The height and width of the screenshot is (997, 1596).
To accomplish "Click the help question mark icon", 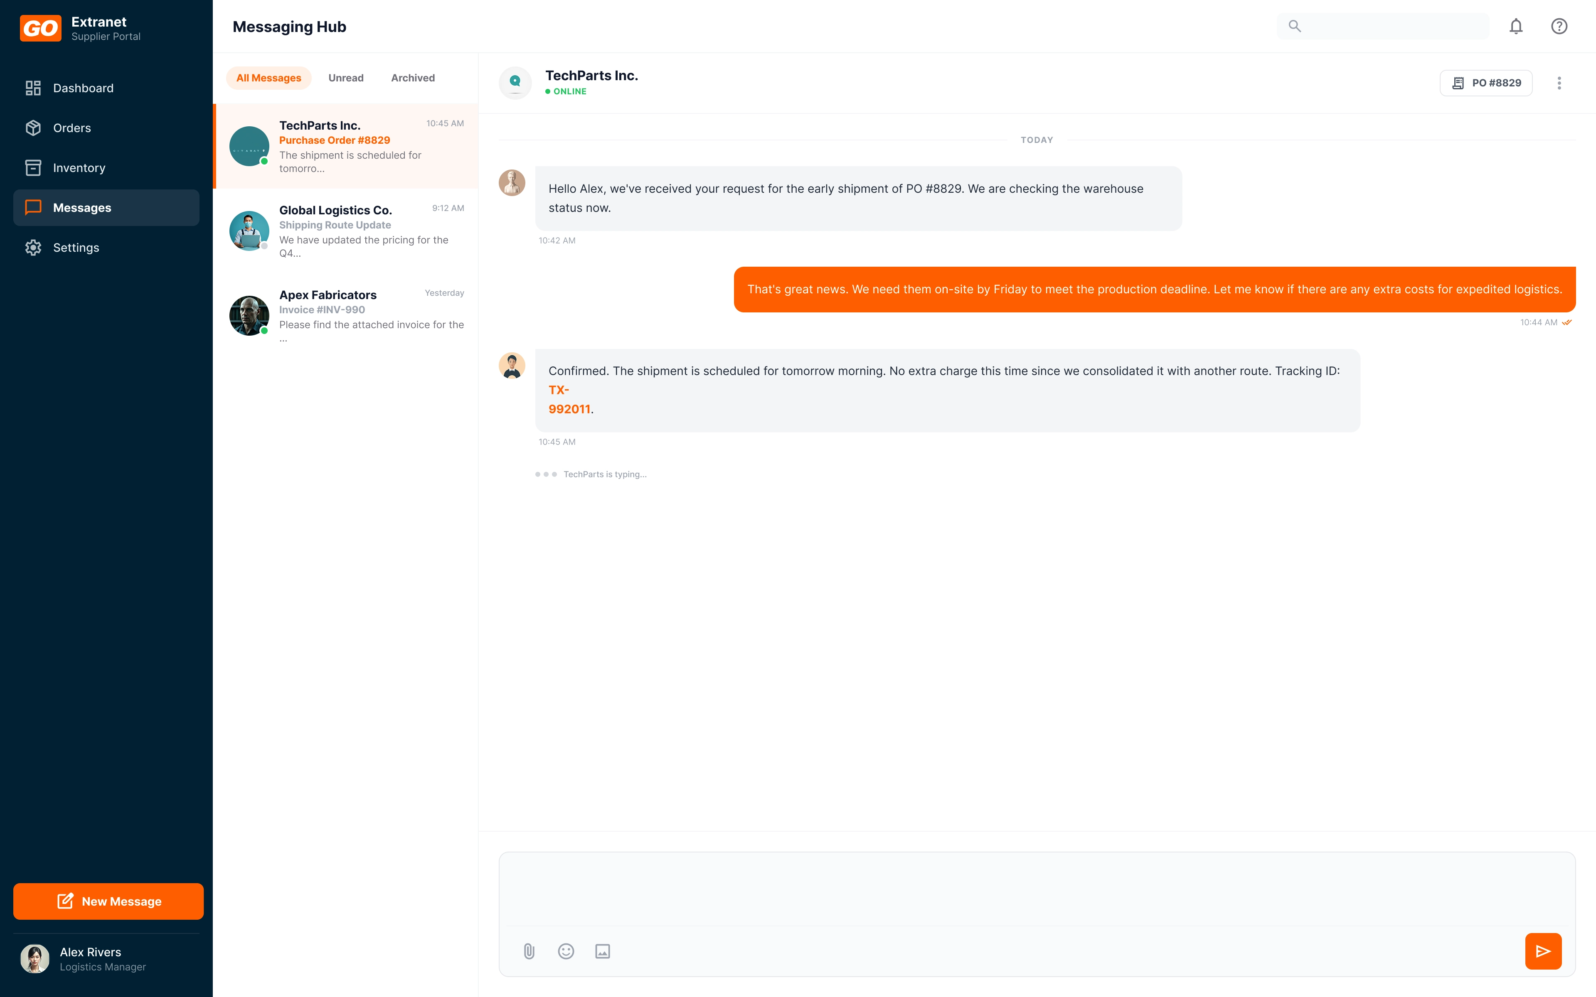I will [x=1559, y=26].
